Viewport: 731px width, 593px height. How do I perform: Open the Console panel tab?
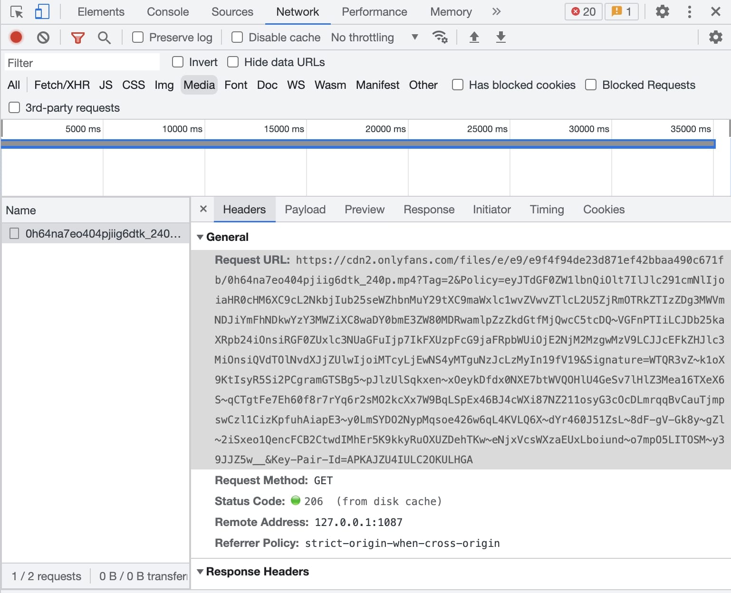(x=167, y=12)
